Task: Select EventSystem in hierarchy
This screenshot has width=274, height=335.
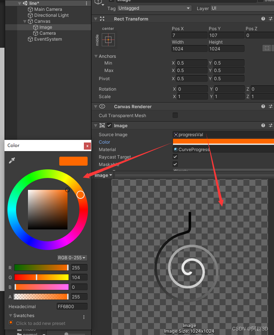Action: point(48,39)
